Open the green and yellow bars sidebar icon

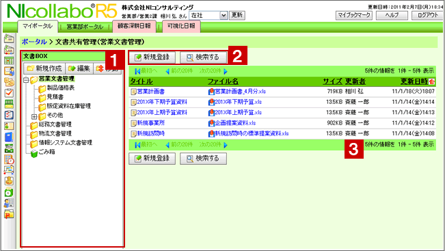pyautogui.click(x=9, y=104)
